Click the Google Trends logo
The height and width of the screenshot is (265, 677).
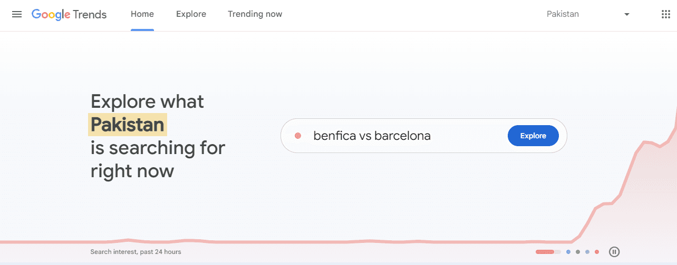coord(69,14)
